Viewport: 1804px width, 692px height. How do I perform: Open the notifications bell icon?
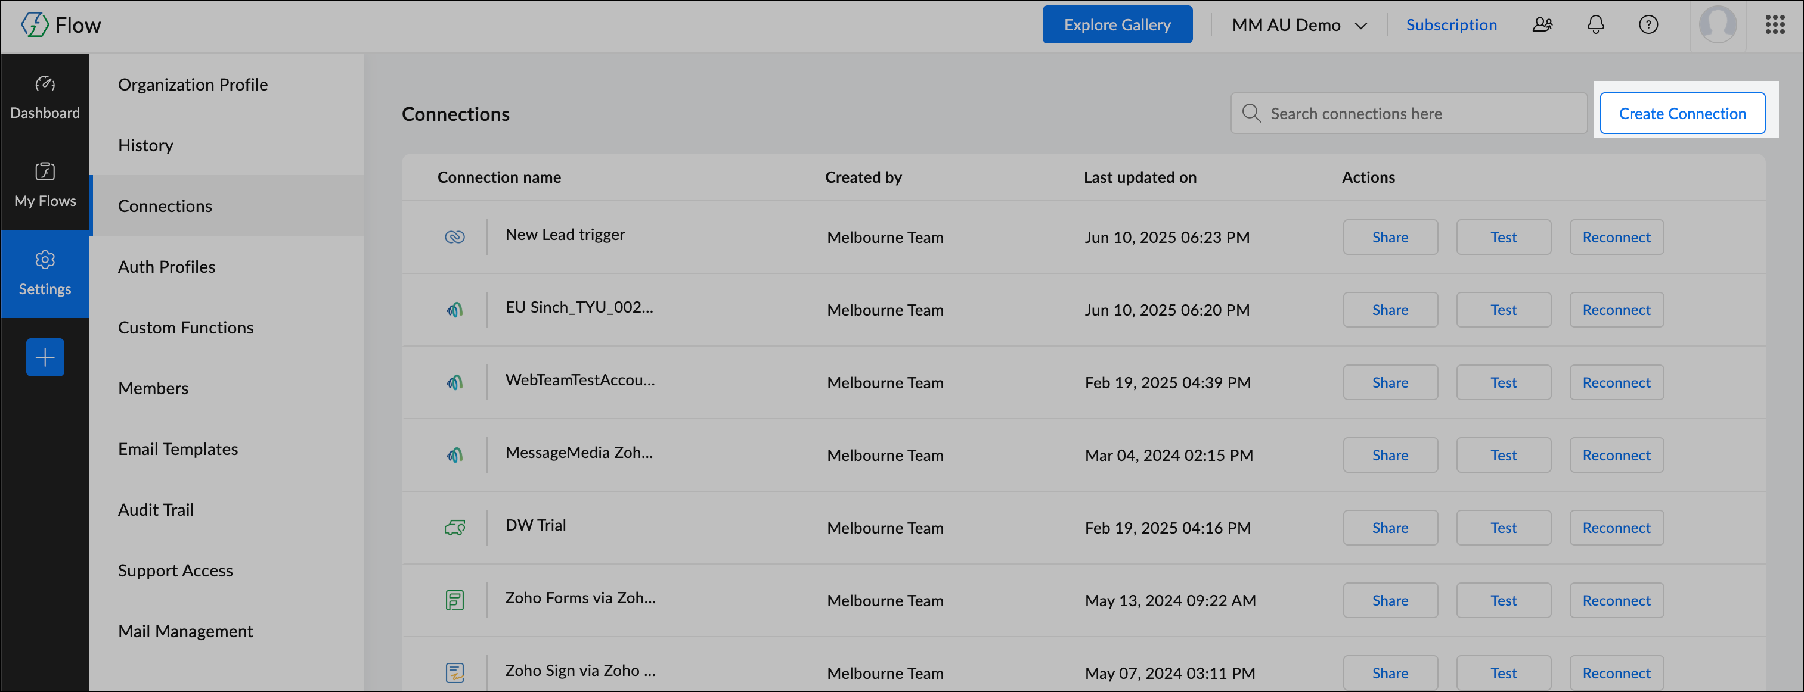pyautogui.click(x=1595, y=24)
